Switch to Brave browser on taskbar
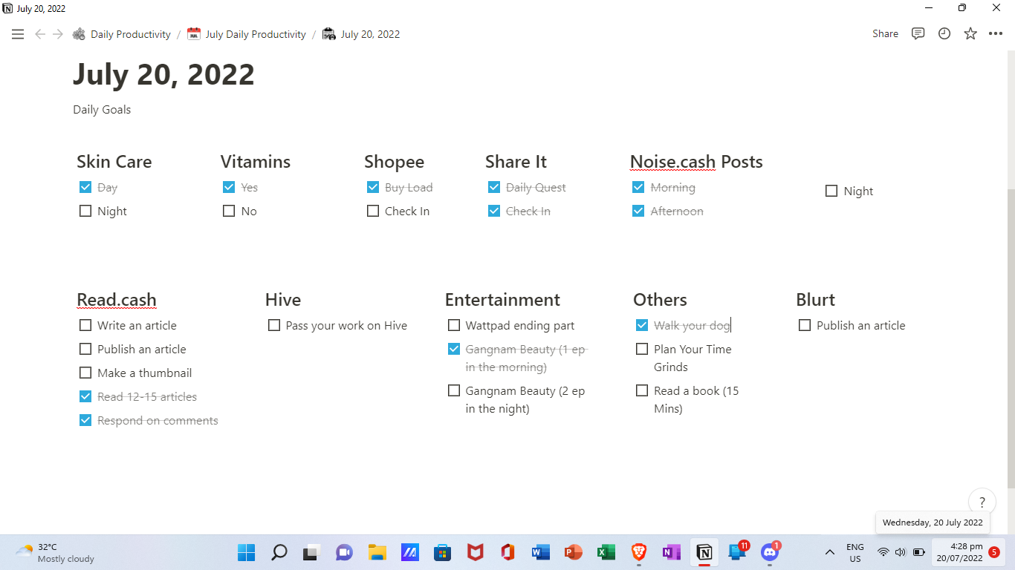 (x=638, y=552)
